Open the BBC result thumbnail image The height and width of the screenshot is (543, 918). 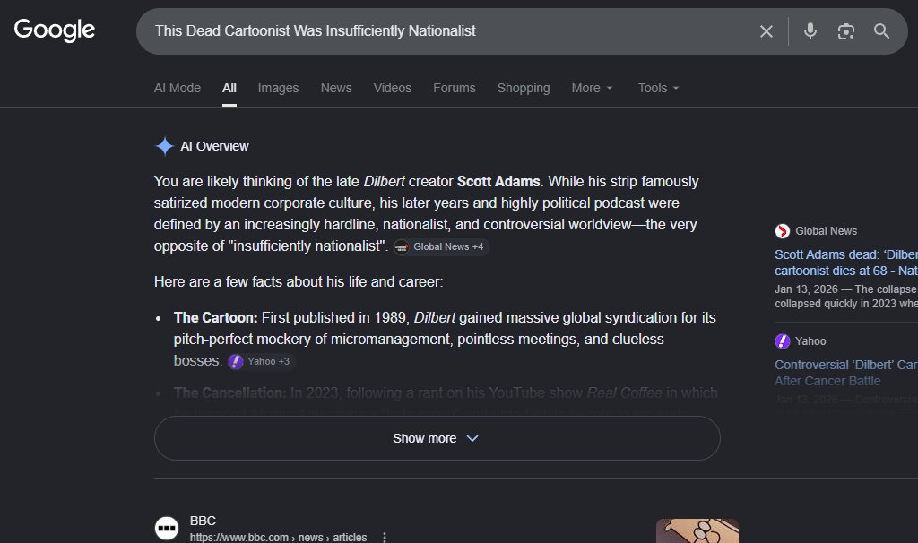[697, 530]
